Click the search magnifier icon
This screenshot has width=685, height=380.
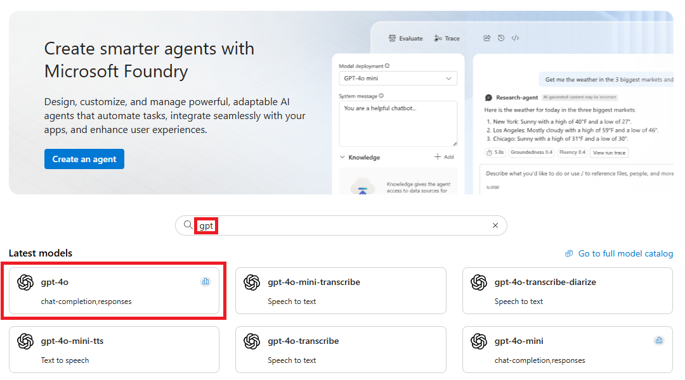[x=188, y=225]
